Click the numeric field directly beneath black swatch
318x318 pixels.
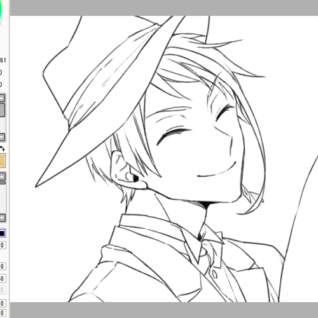tap(3, 245)
